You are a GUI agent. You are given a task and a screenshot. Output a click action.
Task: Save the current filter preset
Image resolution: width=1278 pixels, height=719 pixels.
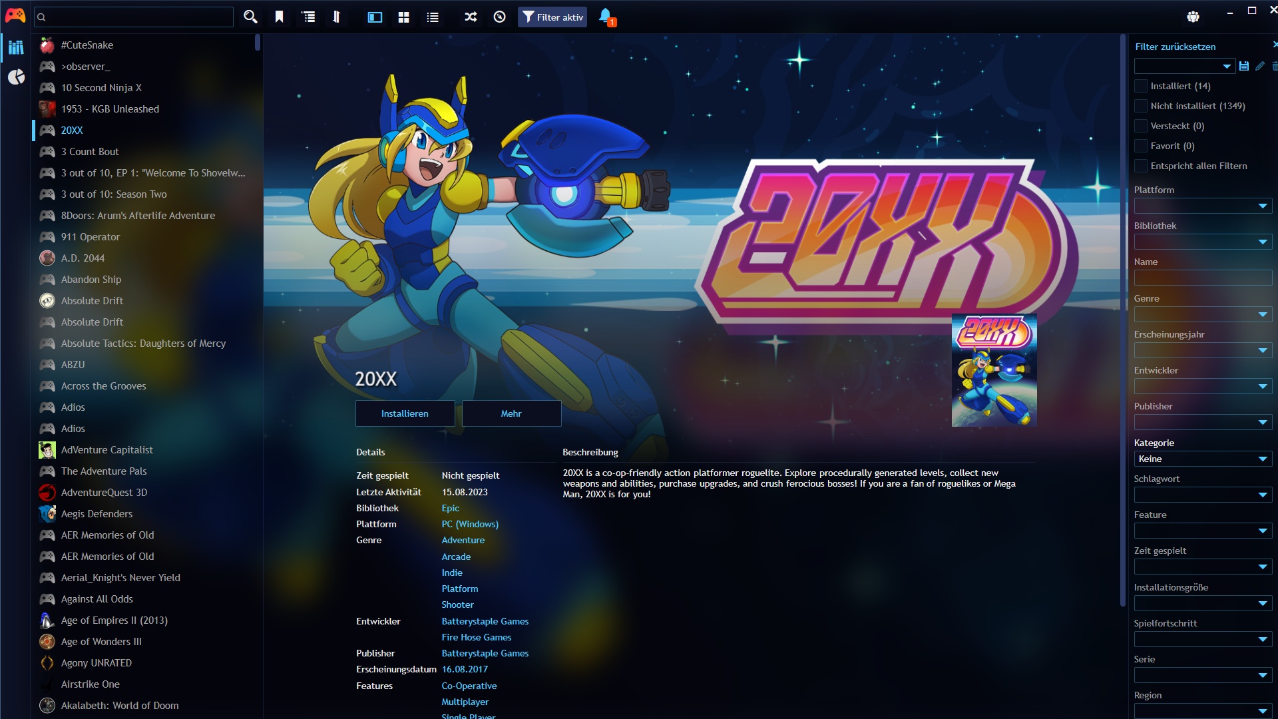point(1243,66)
